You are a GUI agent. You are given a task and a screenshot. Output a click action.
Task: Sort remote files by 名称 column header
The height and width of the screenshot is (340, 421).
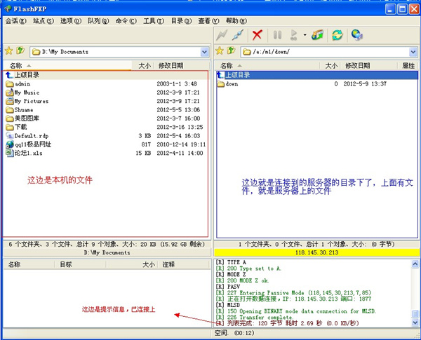pyautogui.click(x=227, y=65)
